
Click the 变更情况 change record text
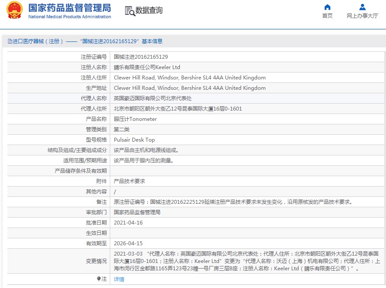[247, 261]
